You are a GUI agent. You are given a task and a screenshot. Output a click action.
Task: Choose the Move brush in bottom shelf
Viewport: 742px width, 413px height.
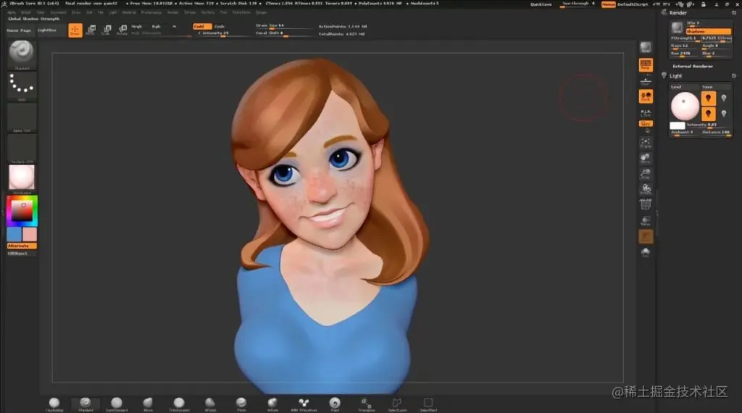148,404
